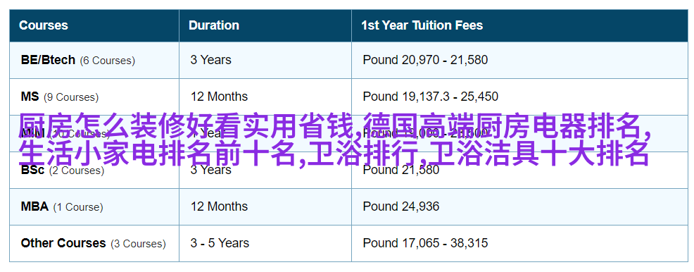Click the Courses column header
This screenshot has width=694, height=272.
[44, 25]
